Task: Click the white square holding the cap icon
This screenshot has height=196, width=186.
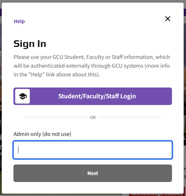Action: coord(22,96)
